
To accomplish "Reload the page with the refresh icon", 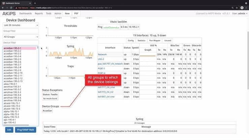I will (x=15, y=7).
